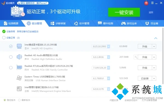Expand arrow beside Intel graphics 升级 button
This screenshot has height=103, width=164.
(154, 47)
